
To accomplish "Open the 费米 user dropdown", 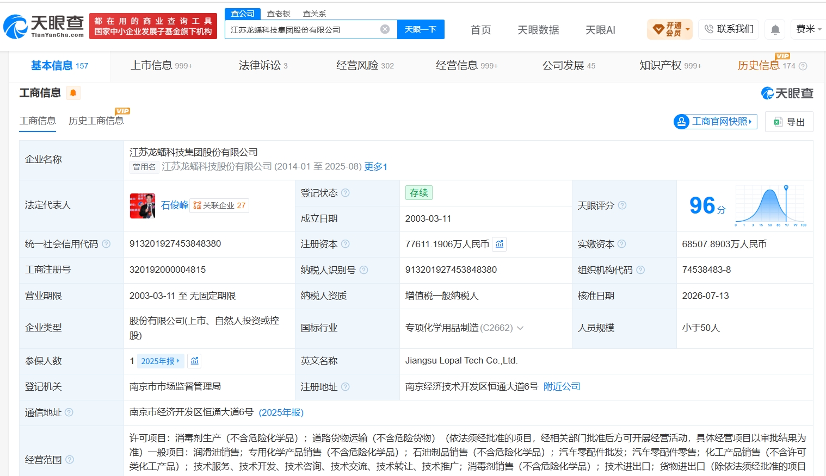I will tap(809, 29).
